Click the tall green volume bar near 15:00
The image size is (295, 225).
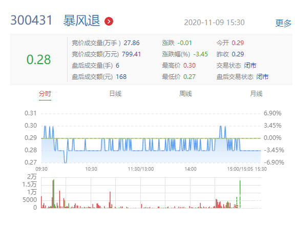pyautogui.click(x=240, y=194)
